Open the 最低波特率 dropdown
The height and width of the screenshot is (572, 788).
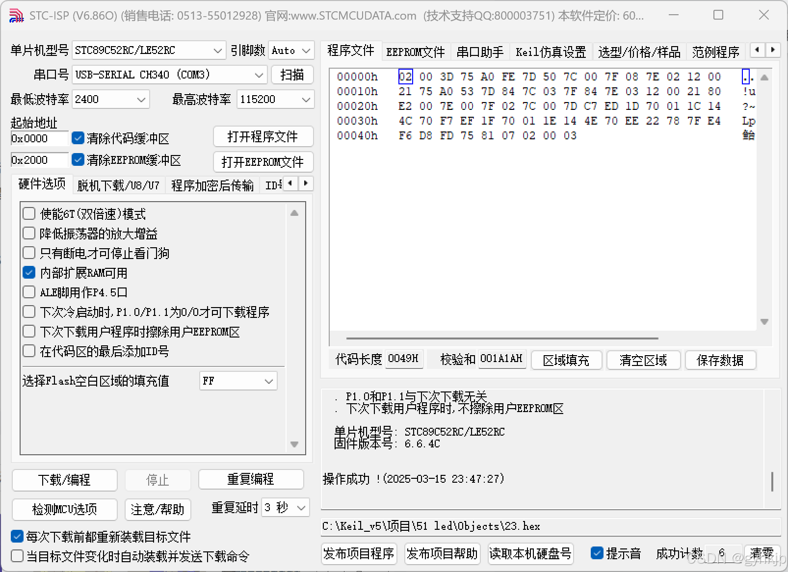coord(141,99)
